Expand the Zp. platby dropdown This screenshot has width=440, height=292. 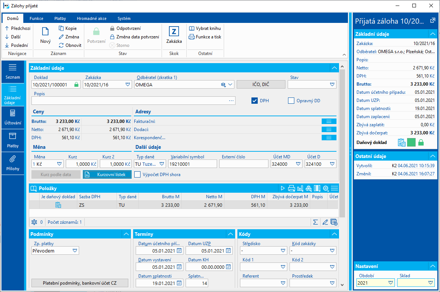click(x=75, y=251)
